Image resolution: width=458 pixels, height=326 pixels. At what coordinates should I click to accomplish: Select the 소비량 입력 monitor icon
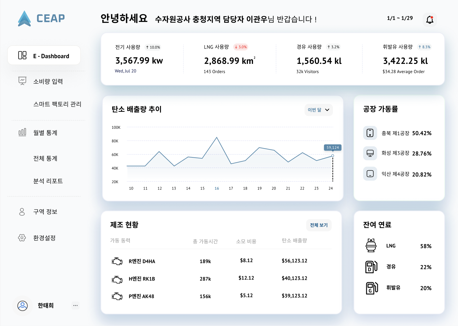click(22, 81)
